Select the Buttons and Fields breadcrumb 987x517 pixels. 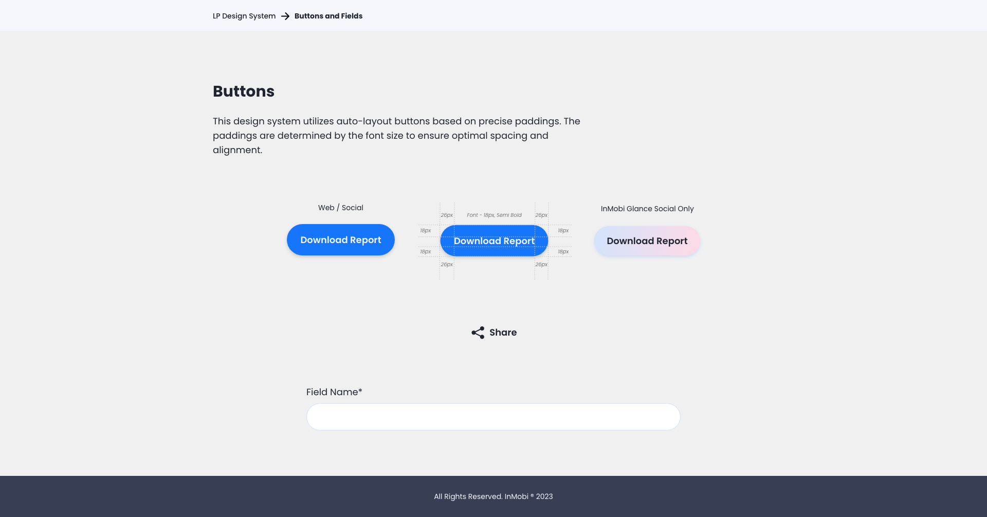coord(328,16)
